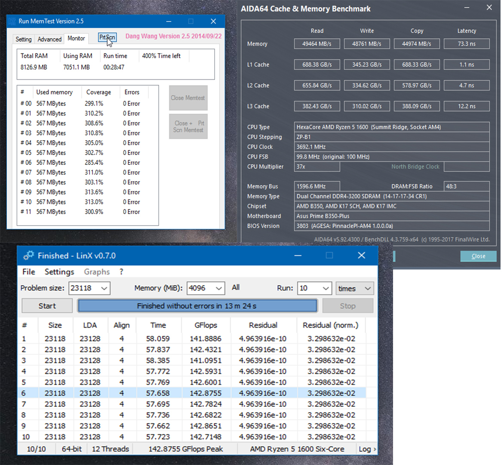Open the Graphs menu in LinX
The image size is (504, 465).
[97, 272]
